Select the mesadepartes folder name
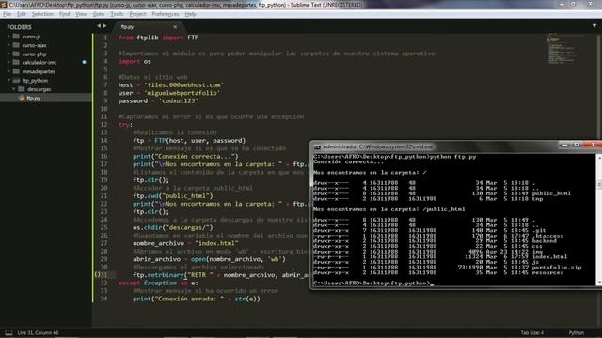The width and height of the screenshot is (602, 338). coord(39,71)
